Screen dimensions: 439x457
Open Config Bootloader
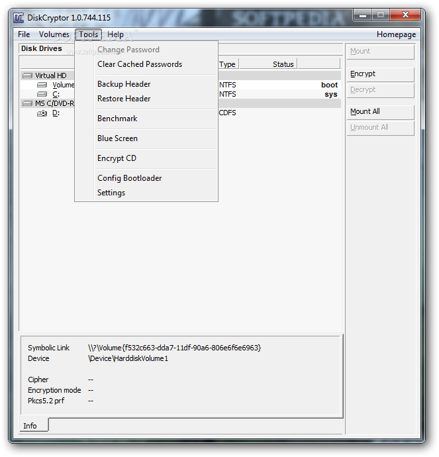point(156,178)
